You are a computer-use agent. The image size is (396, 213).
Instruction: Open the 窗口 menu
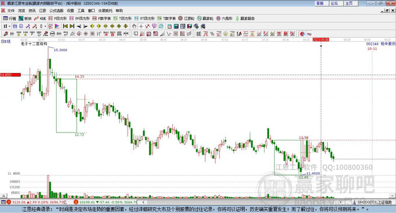pos(91,10)
